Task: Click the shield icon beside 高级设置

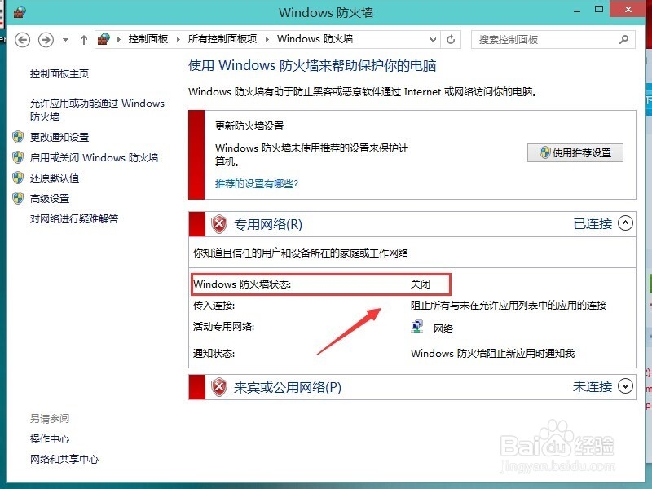Action: (19, 198)
